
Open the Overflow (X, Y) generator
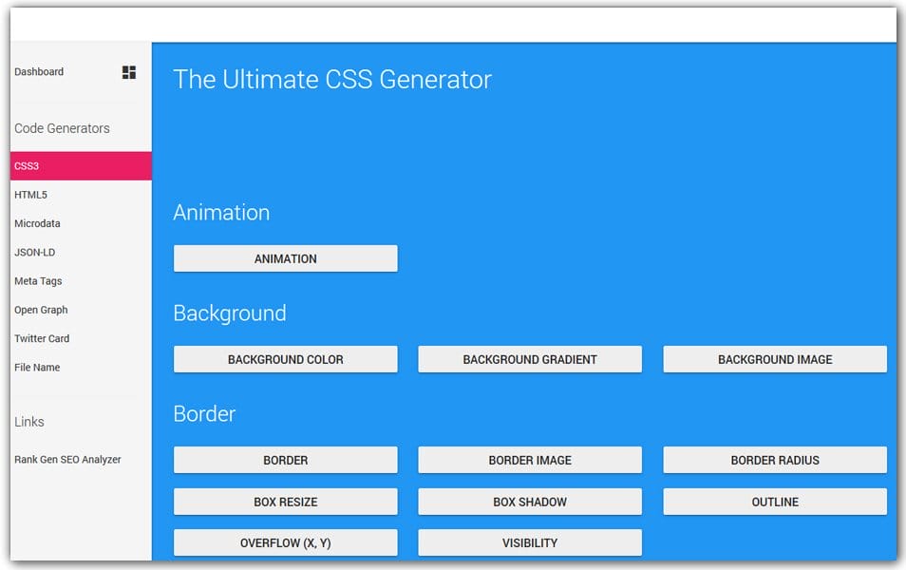(x=285, y=542)
